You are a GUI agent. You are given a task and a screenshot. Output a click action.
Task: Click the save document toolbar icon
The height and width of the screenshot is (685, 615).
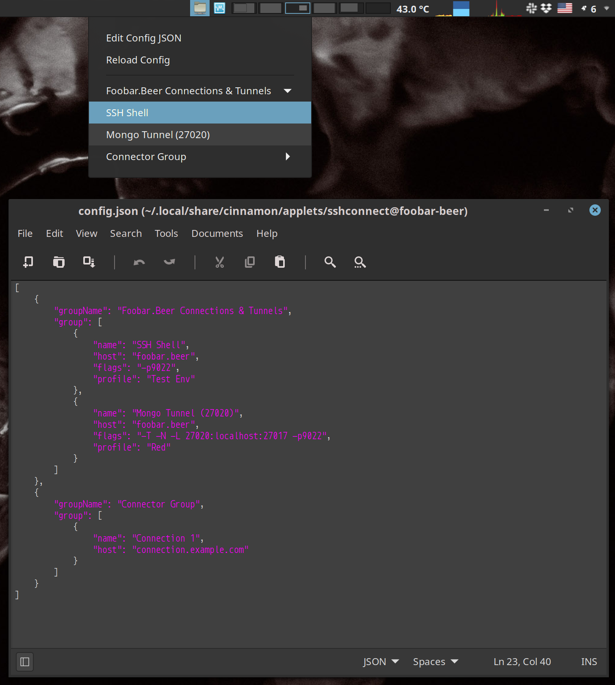click(x=89, y=262)
